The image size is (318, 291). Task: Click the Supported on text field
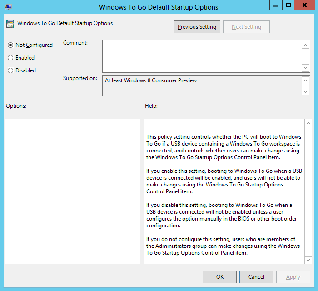click(202, 85)
